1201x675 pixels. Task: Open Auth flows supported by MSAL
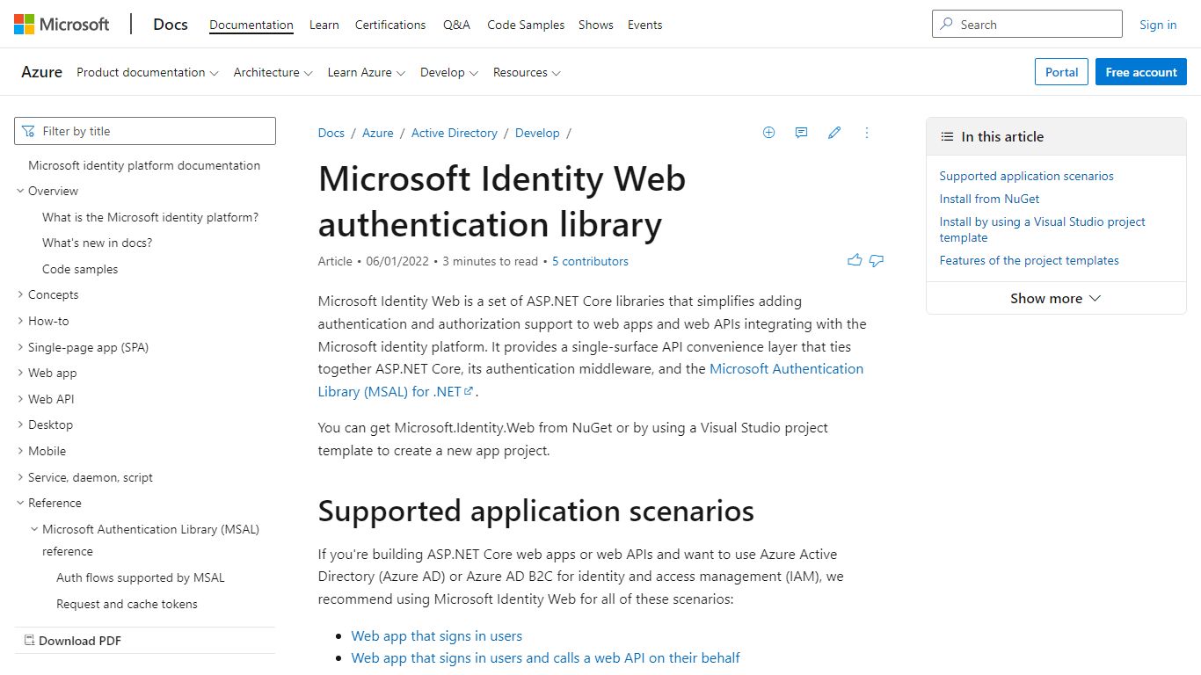click(x=141, y=577)
